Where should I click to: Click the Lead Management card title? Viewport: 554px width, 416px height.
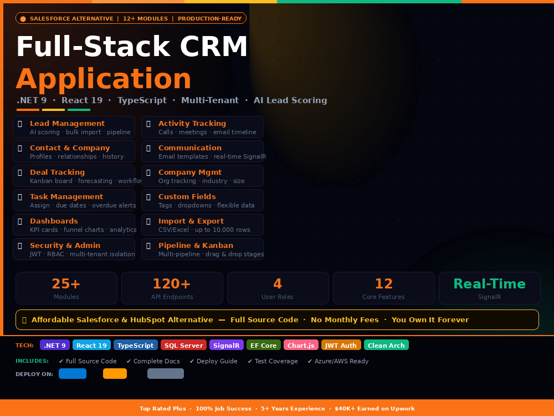click(x=67, y=124)
